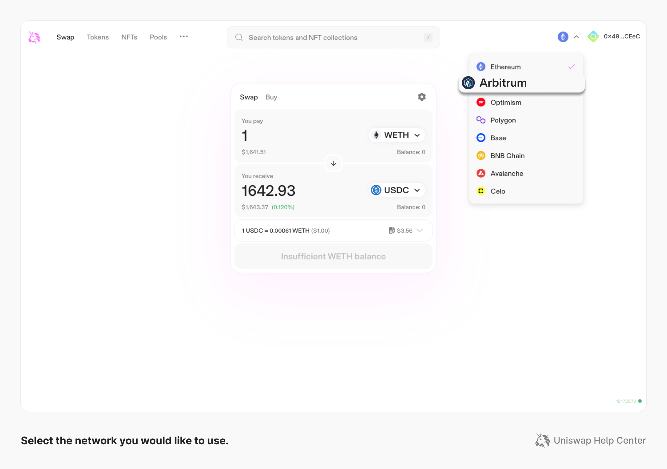Open the more options ellipsis menu

[x=184, y=37]
